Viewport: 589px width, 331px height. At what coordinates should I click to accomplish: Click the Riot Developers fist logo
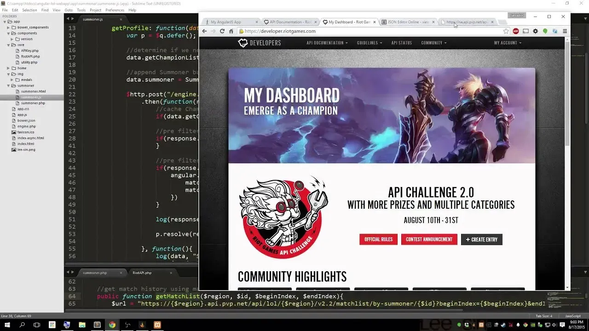click(243, 43)
